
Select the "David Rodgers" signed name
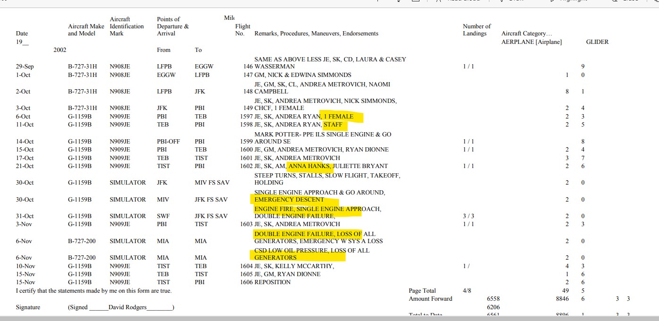128,307
